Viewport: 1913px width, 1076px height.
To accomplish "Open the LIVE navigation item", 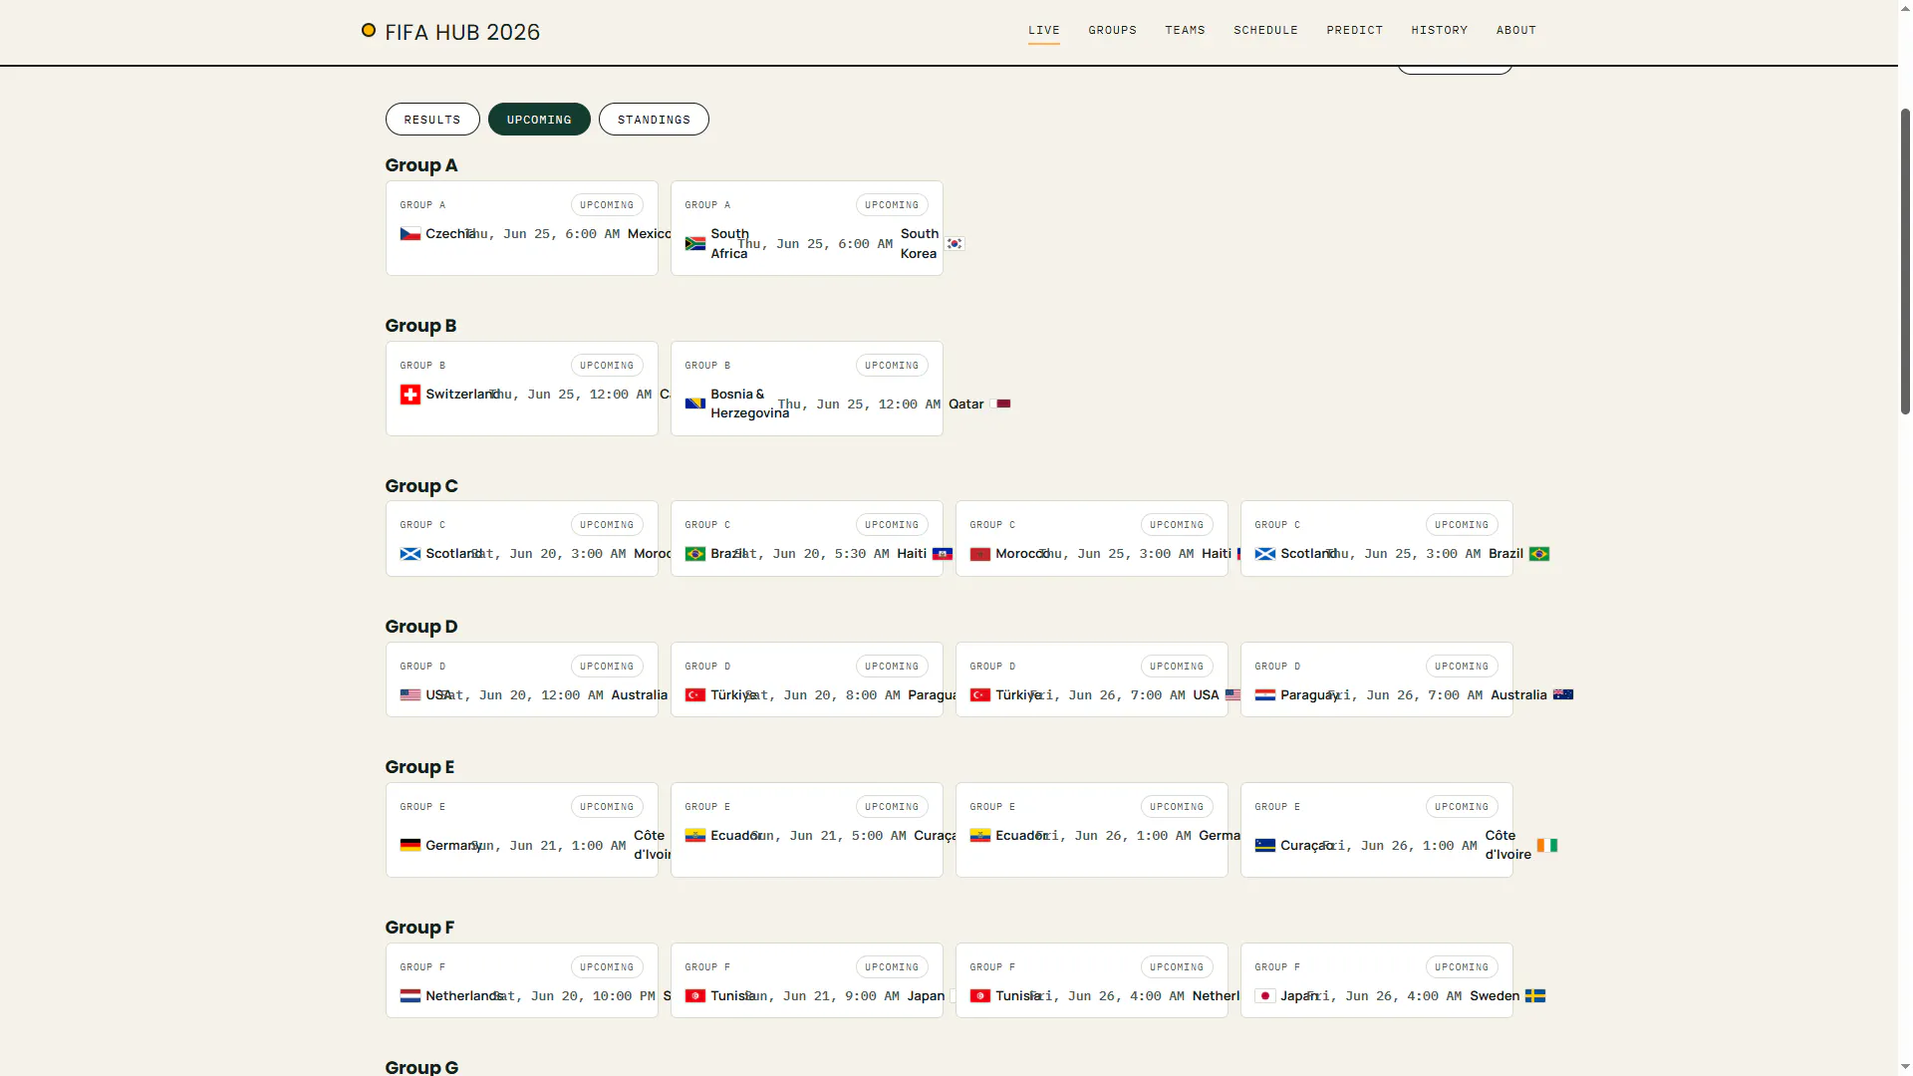I will pyautogui.click(x=1044, y=30).
